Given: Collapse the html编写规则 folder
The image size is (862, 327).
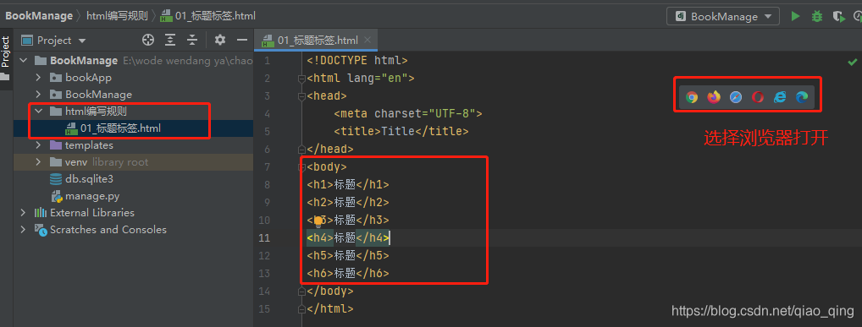Looking at the screenshot, I should pyautogui.click(x=38, y=112).
